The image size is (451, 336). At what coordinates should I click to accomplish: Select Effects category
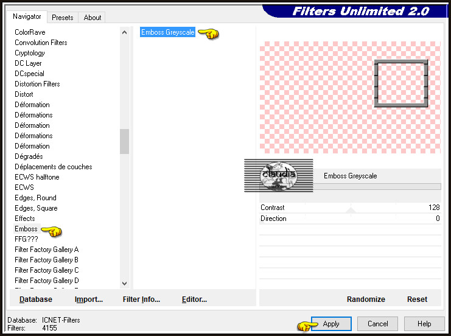tap(25, 219)
